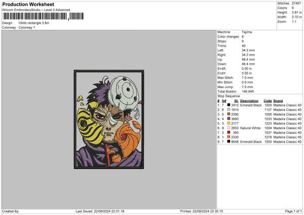304x215 pixels.
Task: Click the purple swatch beside 3890
Action: click(229, 119)
